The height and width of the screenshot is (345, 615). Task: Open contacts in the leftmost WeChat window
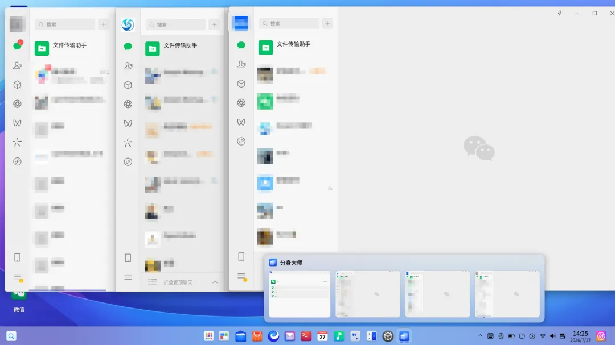17,65
